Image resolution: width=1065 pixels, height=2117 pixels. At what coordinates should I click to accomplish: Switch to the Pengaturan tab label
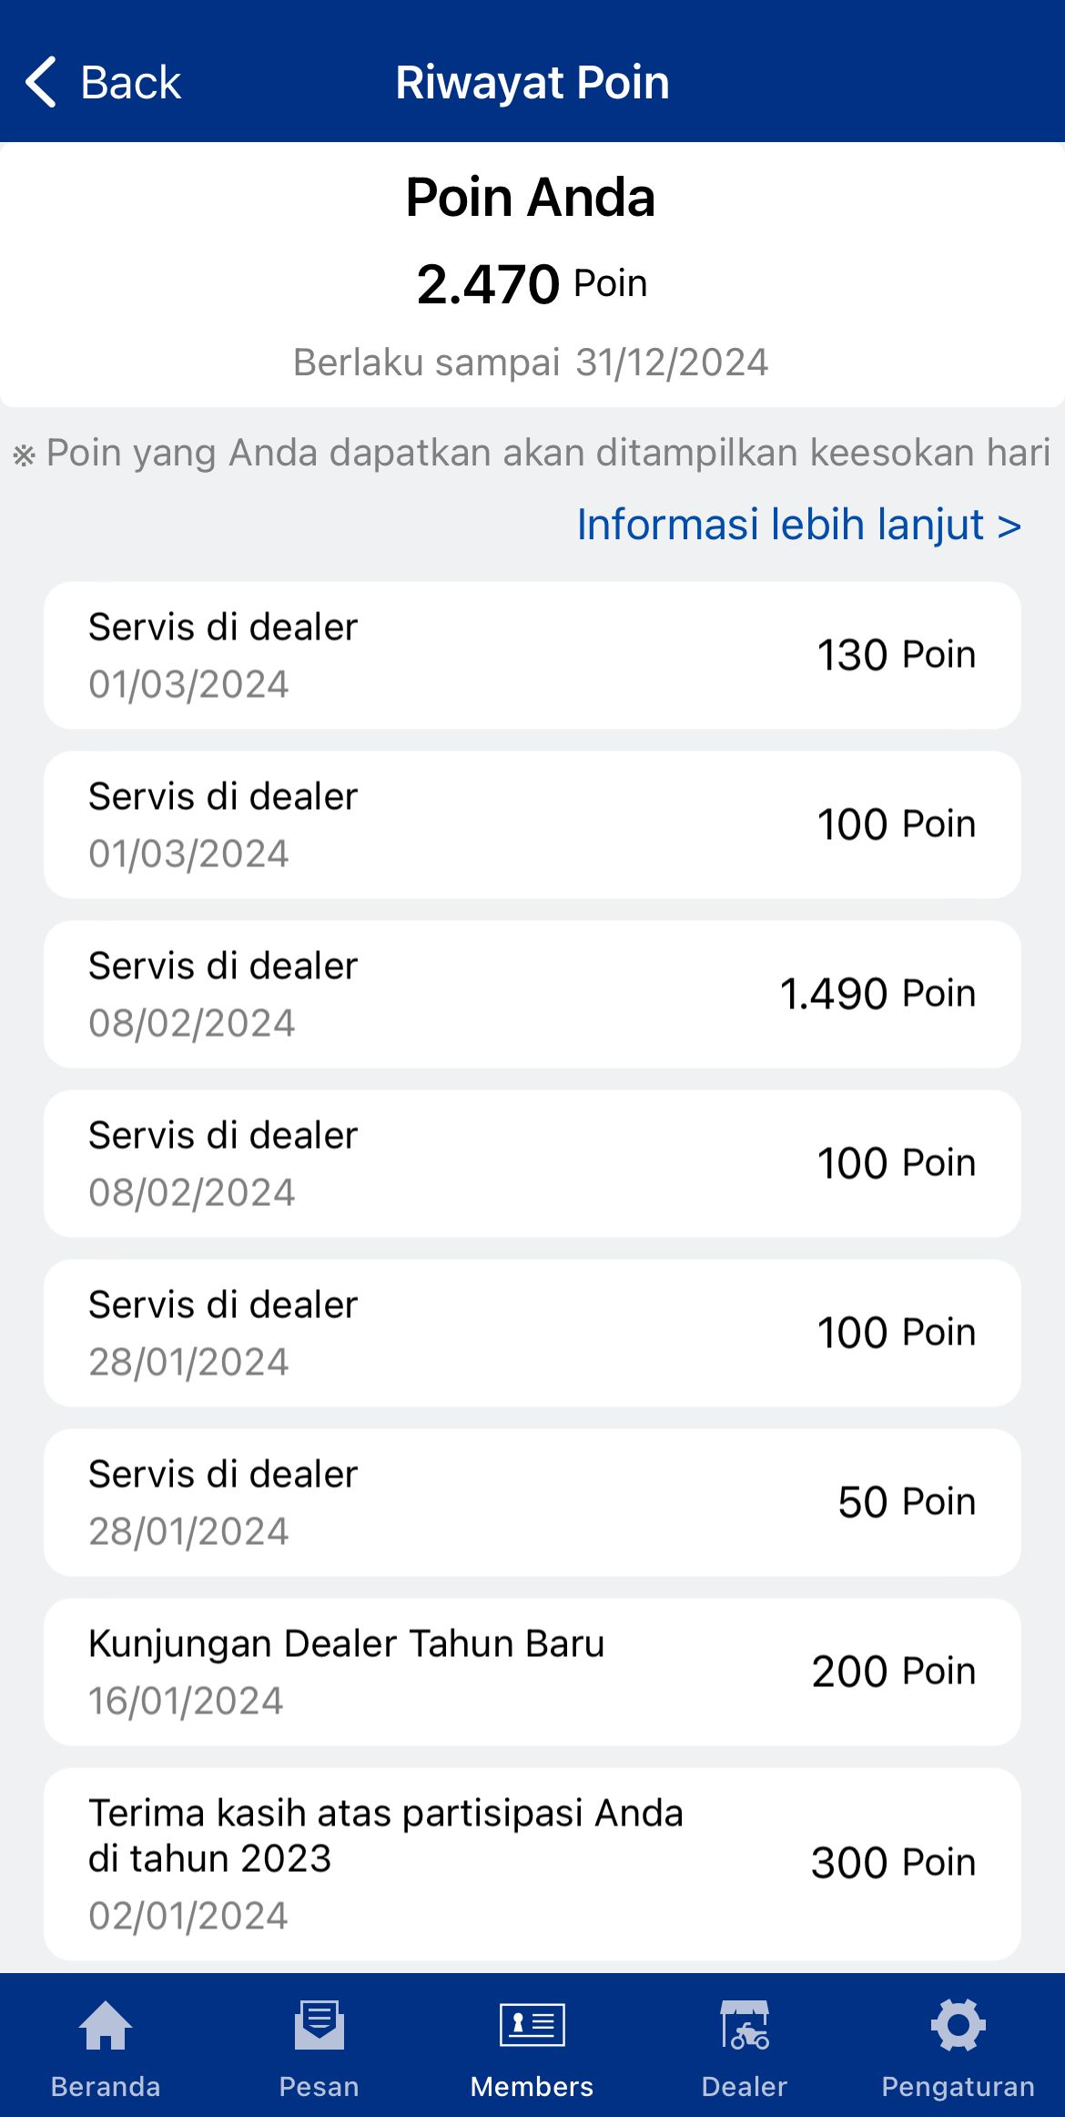click(958, 2086)
